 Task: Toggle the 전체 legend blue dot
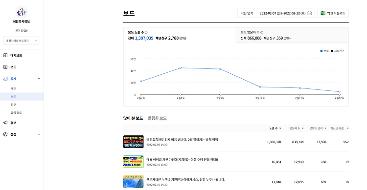(x=321, y=51)
